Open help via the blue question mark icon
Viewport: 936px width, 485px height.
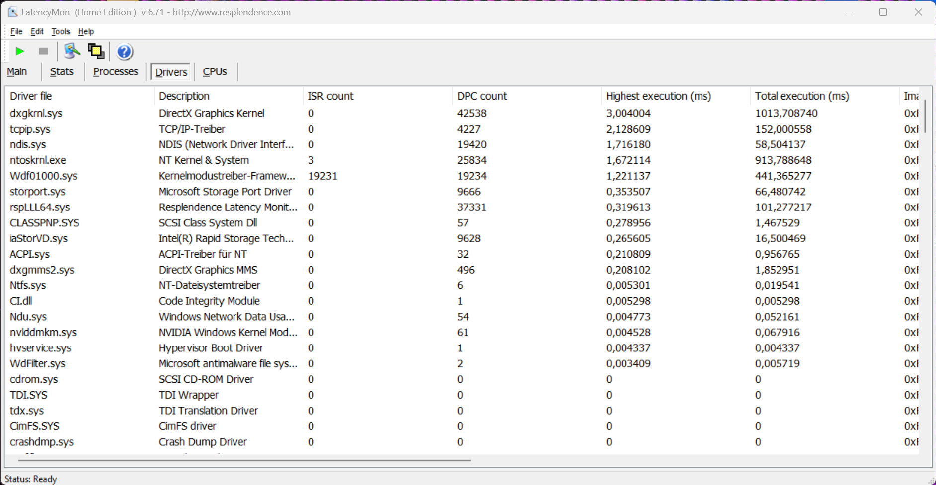pos(124,52)
